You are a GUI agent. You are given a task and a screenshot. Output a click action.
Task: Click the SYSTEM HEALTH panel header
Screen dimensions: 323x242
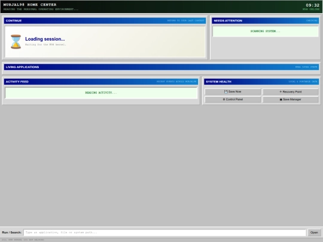261,82
